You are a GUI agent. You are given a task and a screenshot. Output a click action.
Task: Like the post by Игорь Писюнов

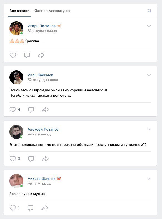[13, 55]
